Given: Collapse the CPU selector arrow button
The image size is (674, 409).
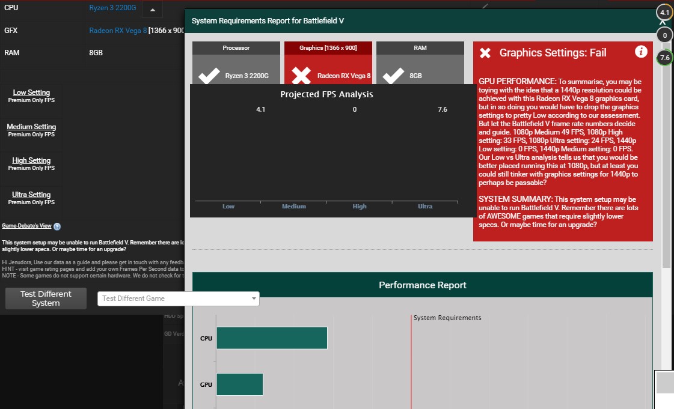Looking at the screenshot, I should pyautogui.click(x=152, y=10).
